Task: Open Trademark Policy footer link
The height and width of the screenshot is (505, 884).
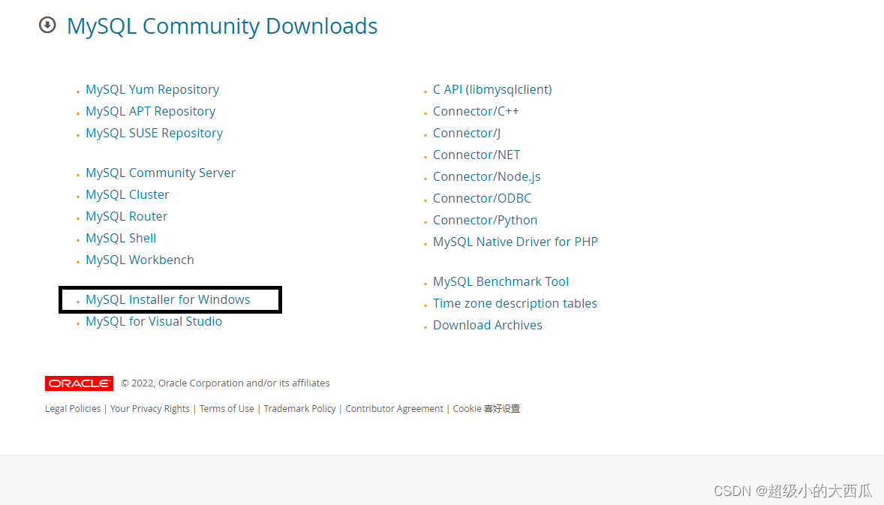Action: (x=299, y=409)
